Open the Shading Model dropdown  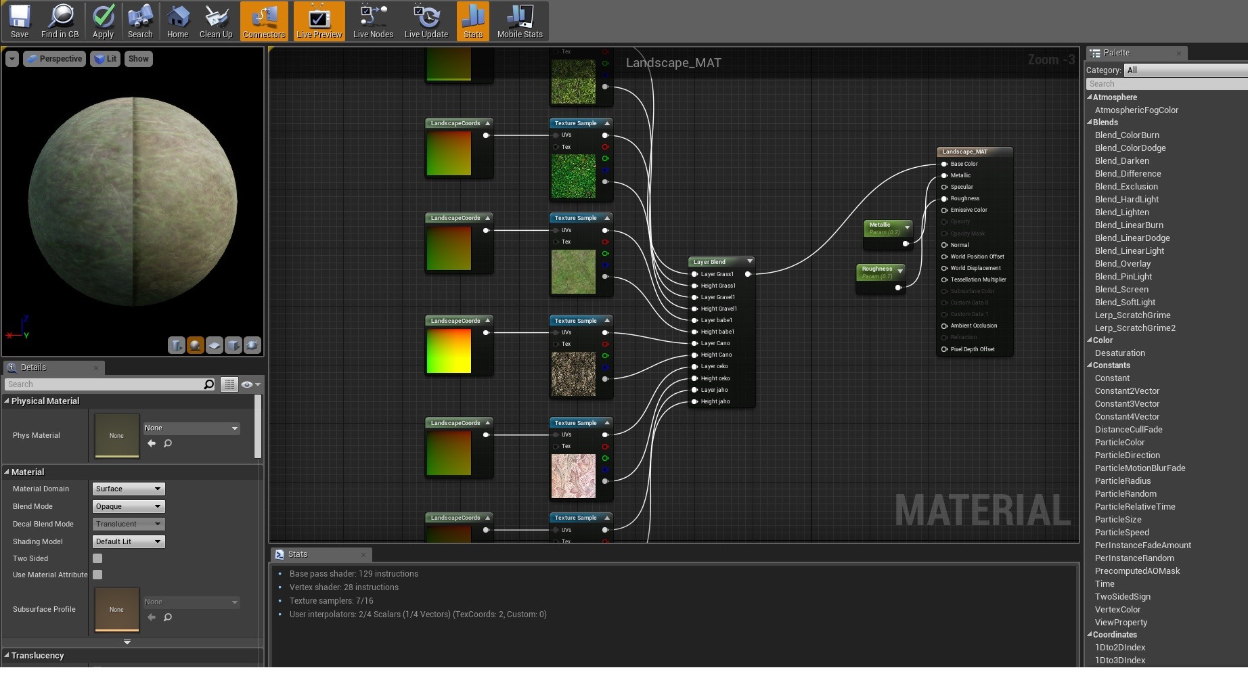point(129,541)
